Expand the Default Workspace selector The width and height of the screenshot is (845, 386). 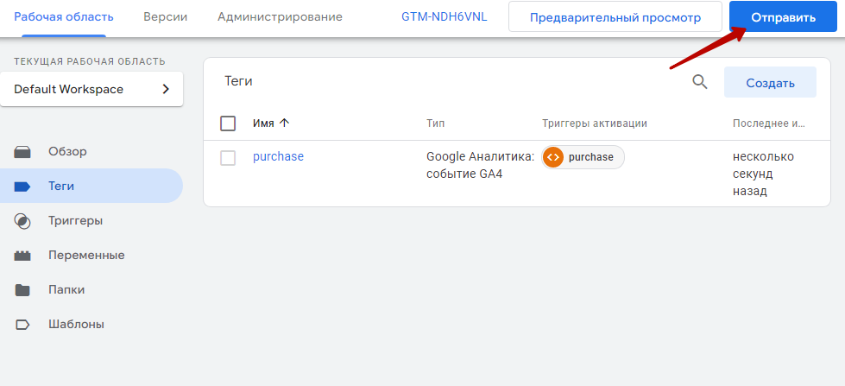[x=91, y=89]
